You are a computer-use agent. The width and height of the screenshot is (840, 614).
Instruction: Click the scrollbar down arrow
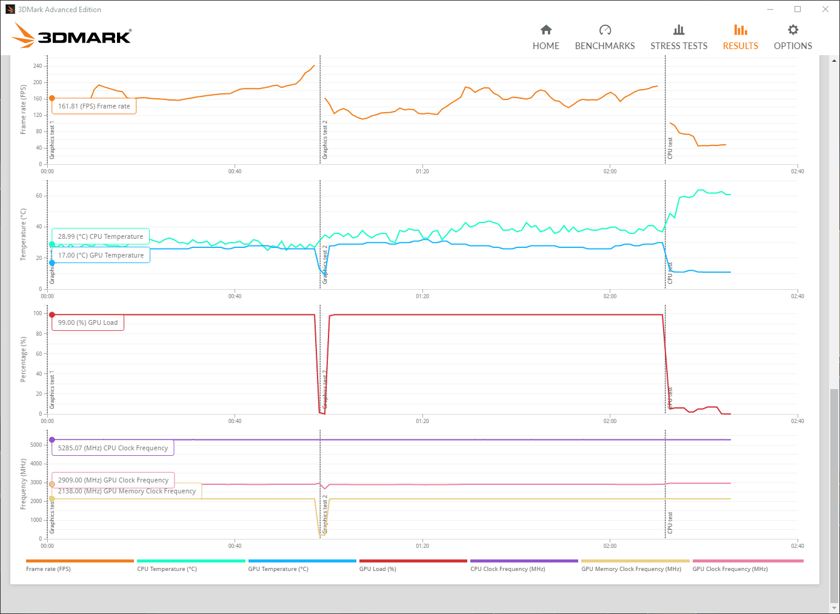pos(835,608)
